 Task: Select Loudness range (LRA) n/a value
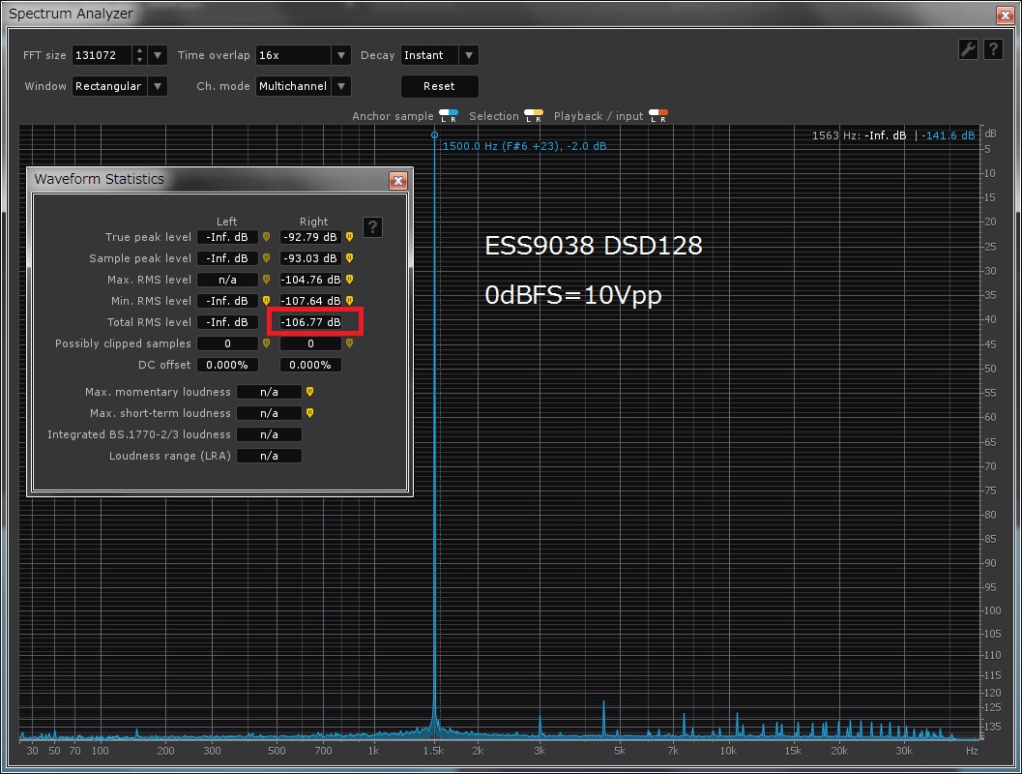[x=269, y=456]
